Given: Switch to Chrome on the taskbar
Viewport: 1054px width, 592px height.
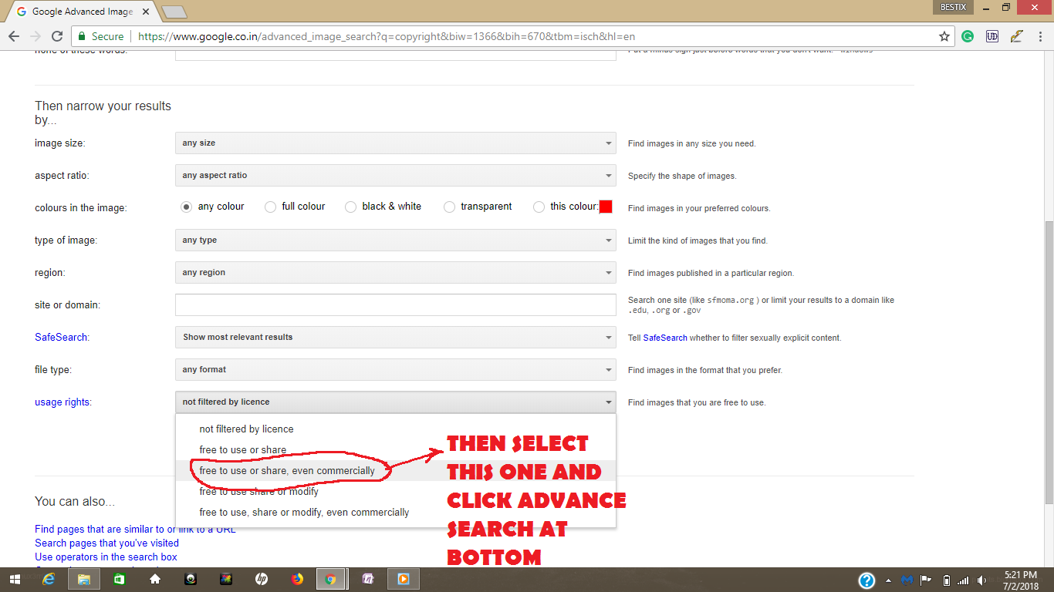Looking at the screenshot, I should (331, 580).
